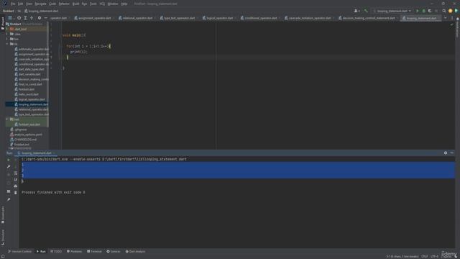Screen dimensions: 460x259
Task: Click Collapse All icon in Project panel
Action: 32,18
